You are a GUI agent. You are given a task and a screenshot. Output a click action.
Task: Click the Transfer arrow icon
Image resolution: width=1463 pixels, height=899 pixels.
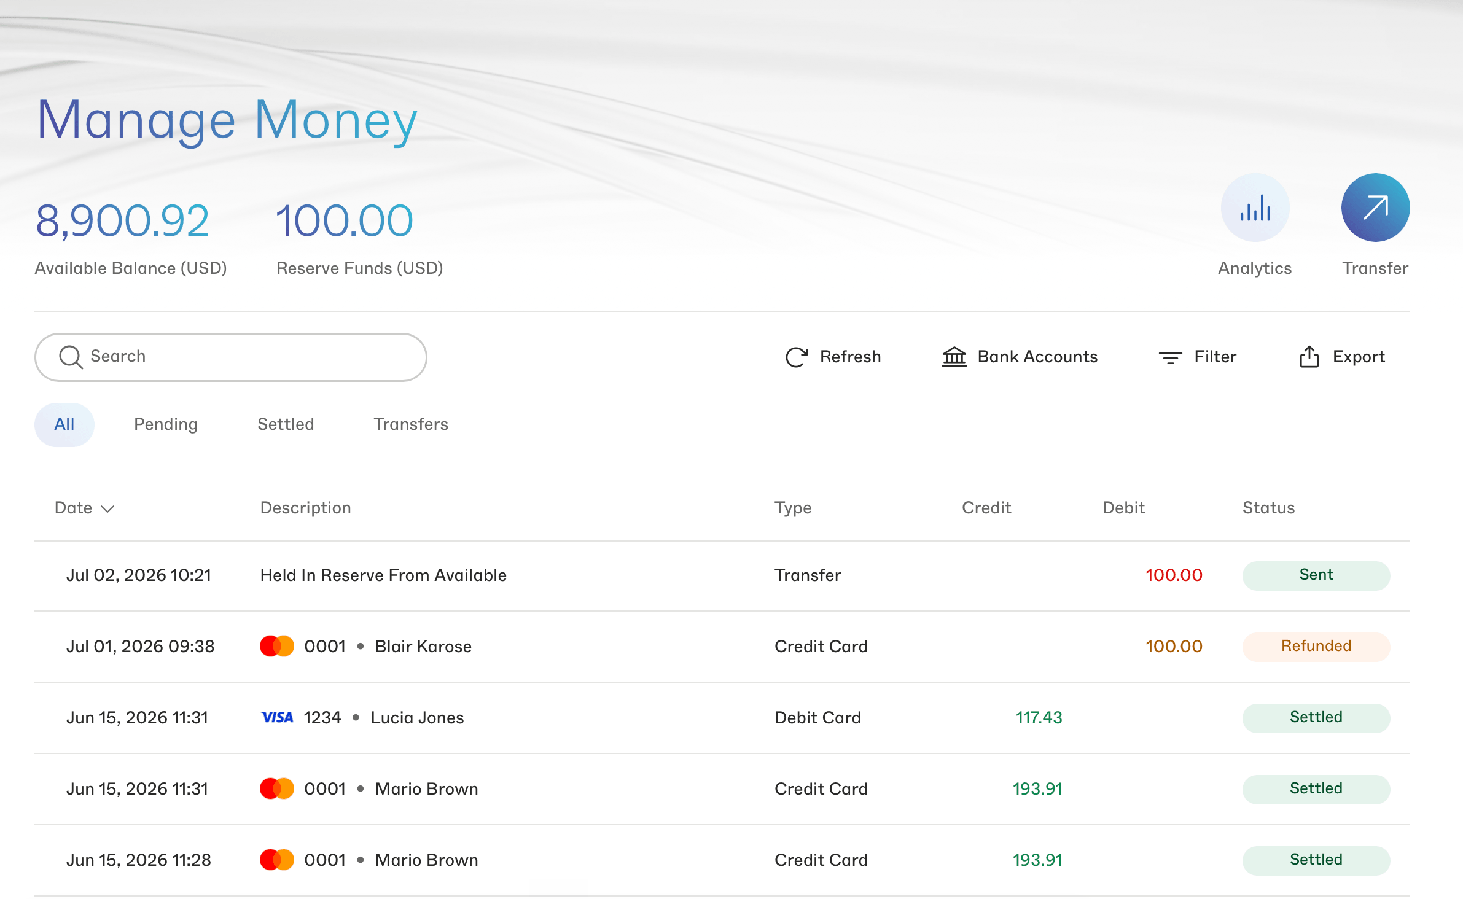point(1375,208)
